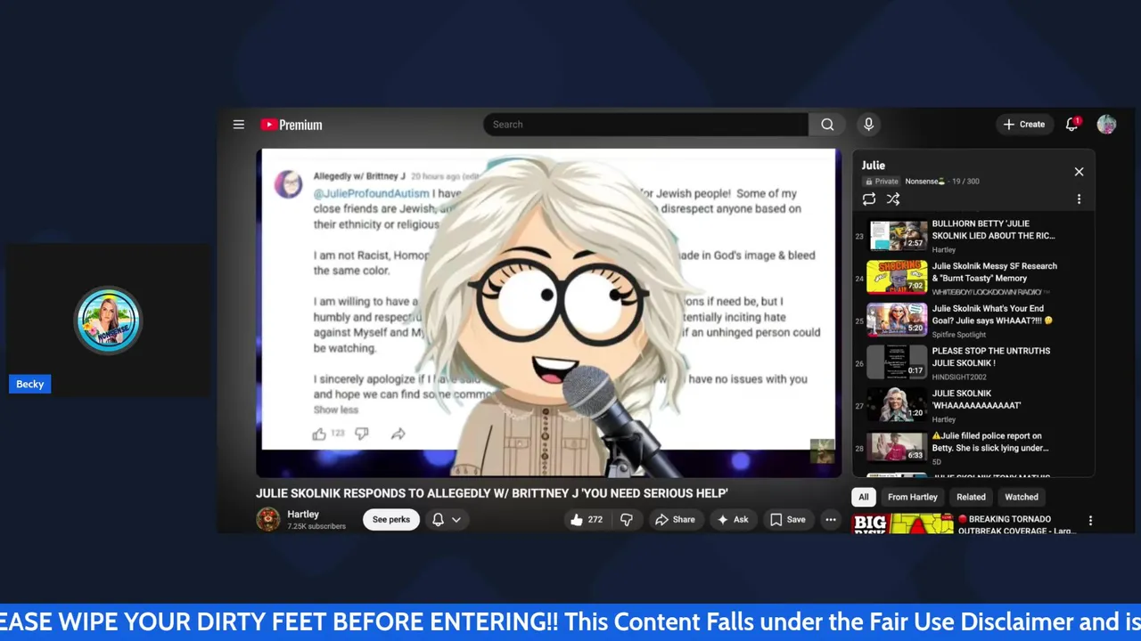Open the YouTube hamburger guide menu

(239, 125)
